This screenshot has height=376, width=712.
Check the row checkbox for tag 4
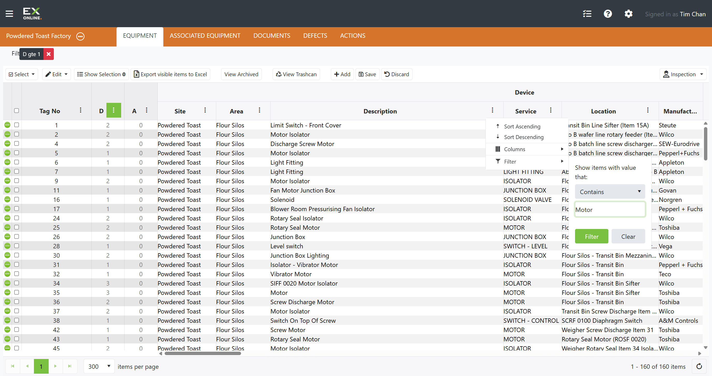(17, 143)
